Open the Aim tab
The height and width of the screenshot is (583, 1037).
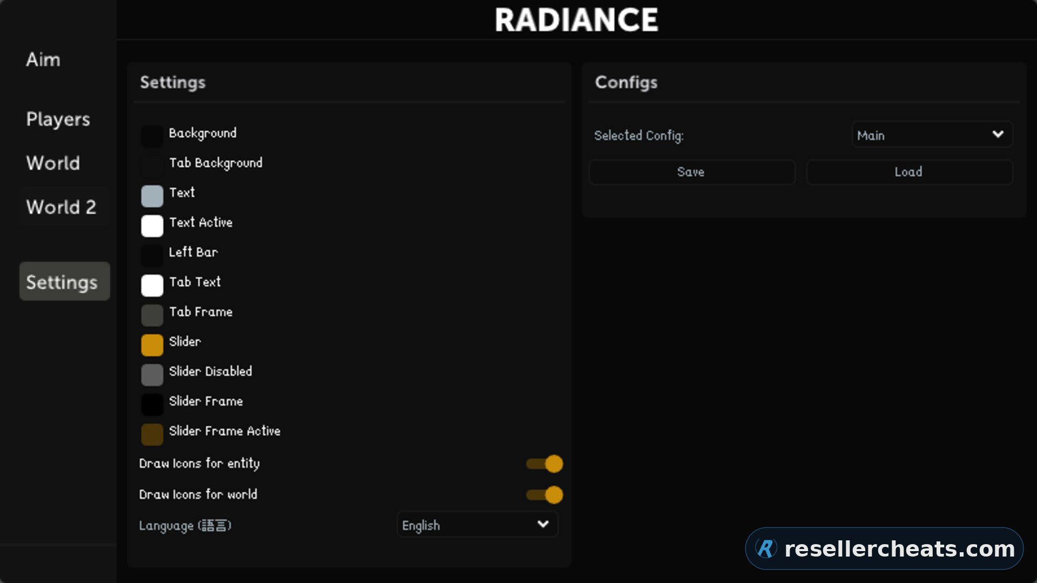(x=43, y=59)
